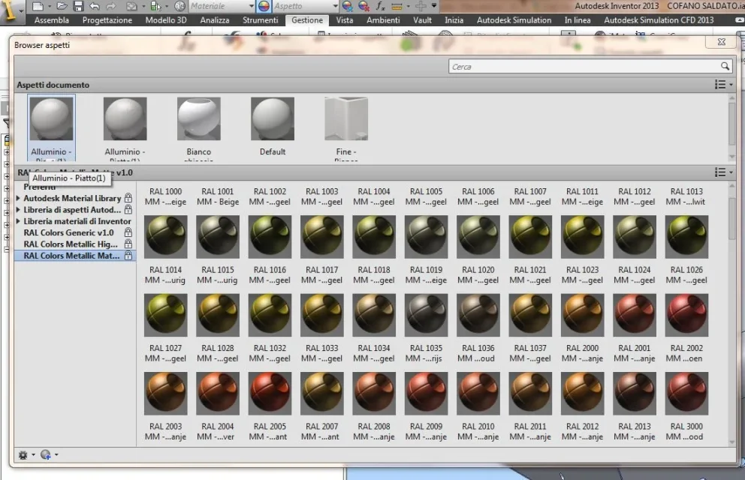
Task: Select the Vista ribbon tab
Action: point(345,20)
